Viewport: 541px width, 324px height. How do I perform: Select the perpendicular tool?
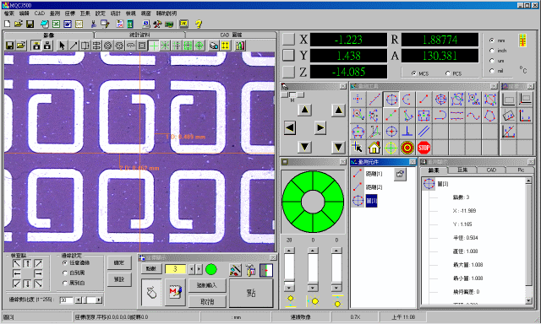tap(407, 132)
